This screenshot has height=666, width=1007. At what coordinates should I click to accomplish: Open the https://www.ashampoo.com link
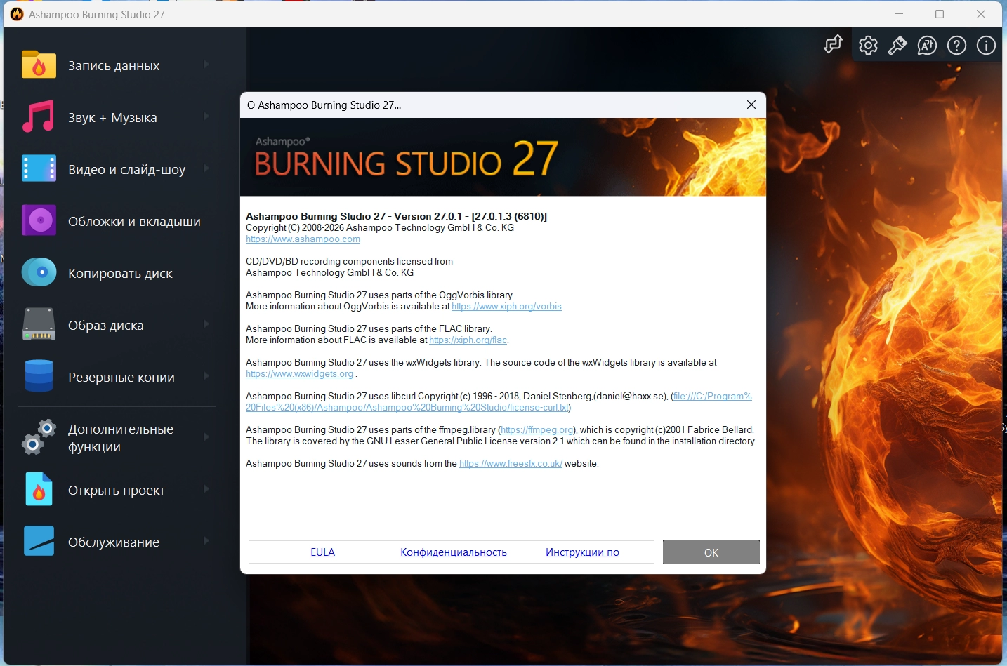pos(303,239)
